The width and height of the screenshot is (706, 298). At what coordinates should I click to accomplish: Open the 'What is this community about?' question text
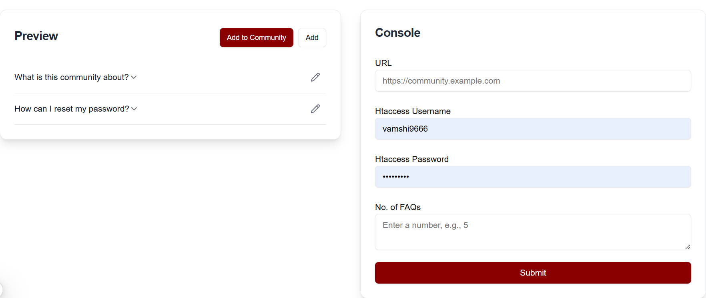click(71, 77)
